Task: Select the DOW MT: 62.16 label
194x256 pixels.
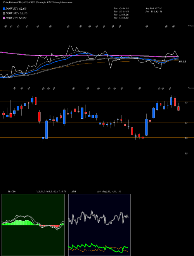Action: click(16, 14)
